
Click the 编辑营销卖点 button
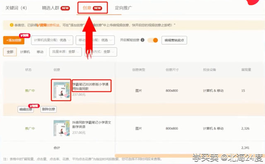click(x=174, y=40)
